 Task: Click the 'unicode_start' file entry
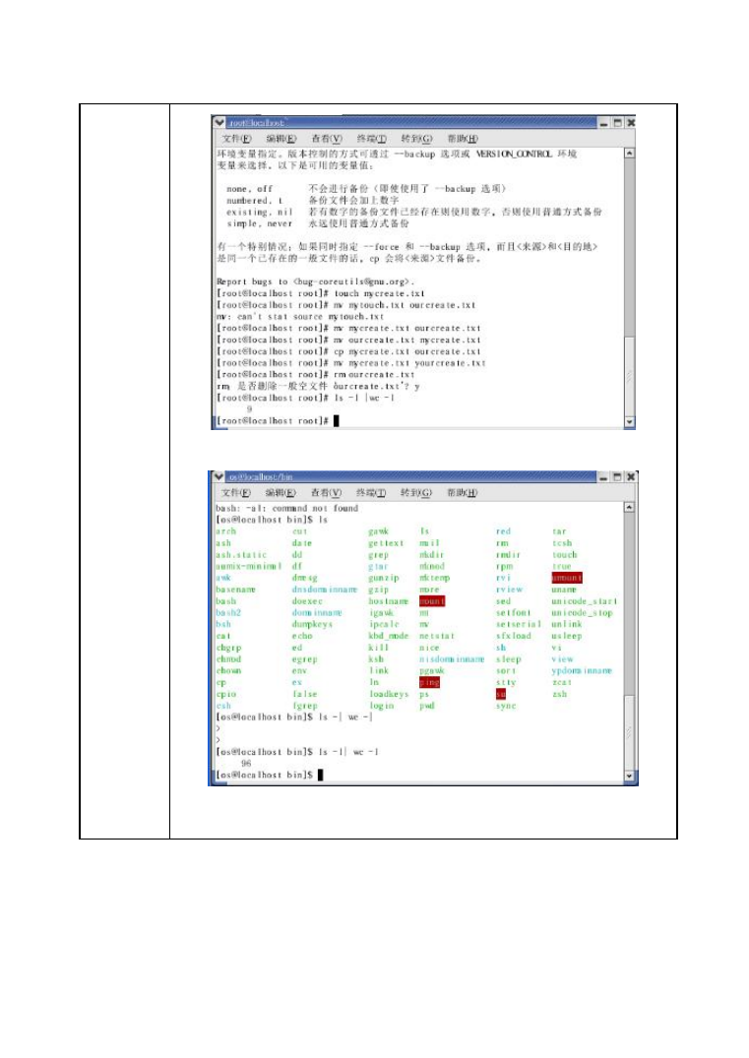point(585,601)
